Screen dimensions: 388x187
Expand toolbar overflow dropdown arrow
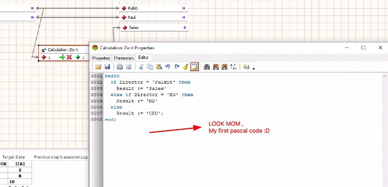click(254, 69)
